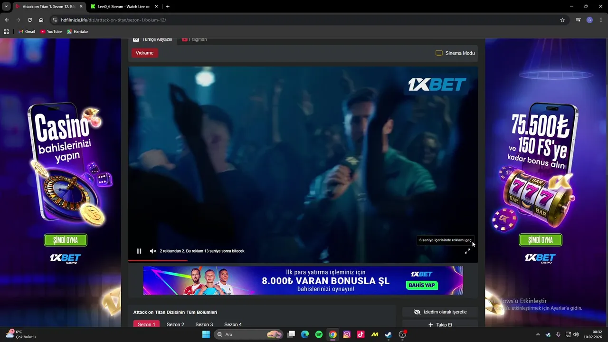Bookmark this page with the star icon
The image size is (608, 342).
point(562,20)
